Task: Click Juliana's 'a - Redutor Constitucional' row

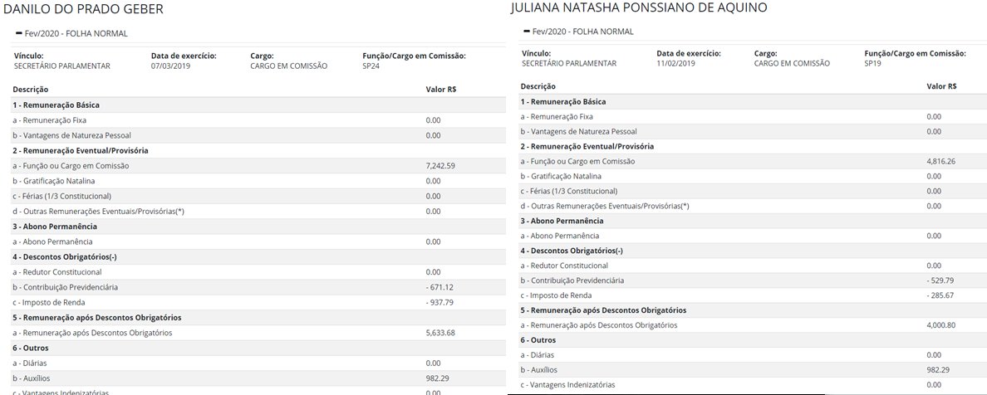Action: coord(754,266)
